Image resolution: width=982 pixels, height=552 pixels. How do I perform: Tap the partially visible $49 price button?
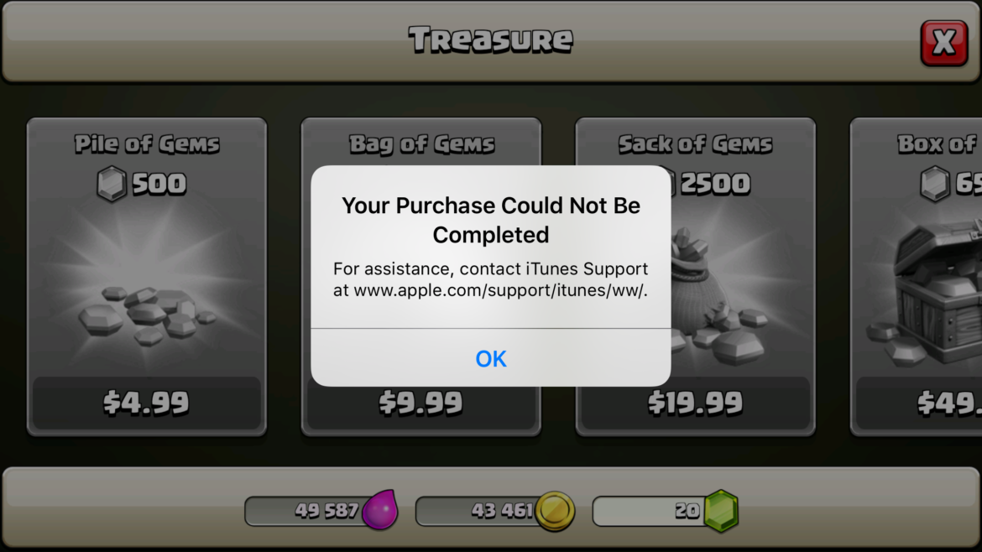point(919,403)
